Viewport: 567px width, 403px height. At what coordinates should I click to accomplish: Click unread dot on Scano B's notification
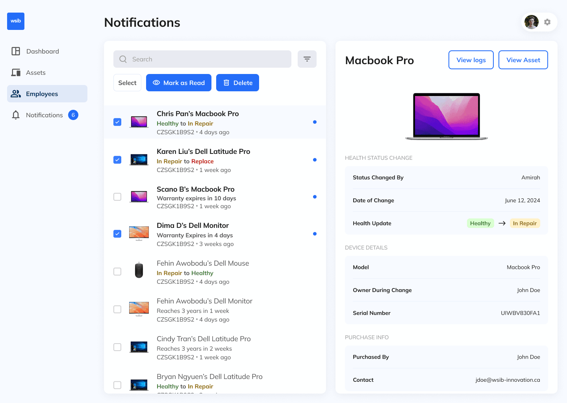pyautogui.click(x=315, y=197)
